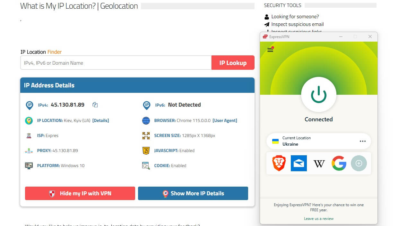The width and height of the screenshot is (399, 226).
Task: Click the Show More IP Details button
Action: coord(193,193)
